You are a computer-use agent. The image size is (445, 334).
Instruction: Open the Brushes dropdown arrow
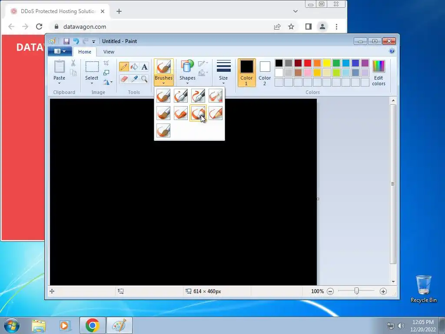[x=163, y=83]
